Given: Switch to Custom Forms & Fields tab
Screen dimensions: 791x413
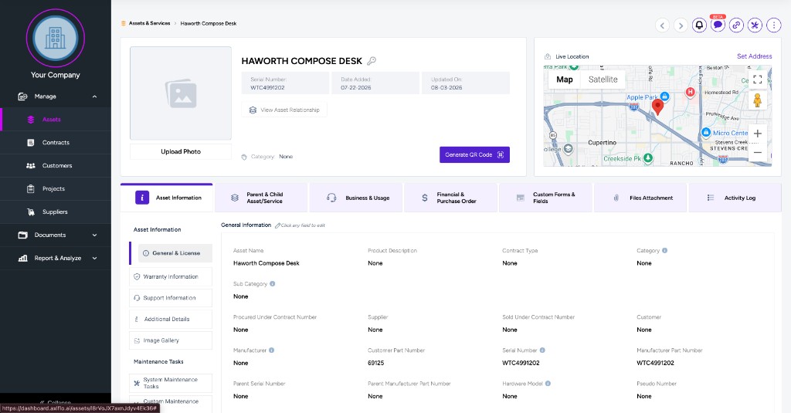Looking at the screenshot, I should 546,198.
